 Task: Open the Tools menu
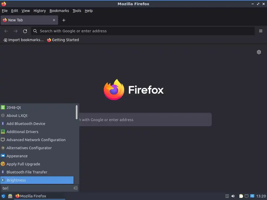click(77, 11)
